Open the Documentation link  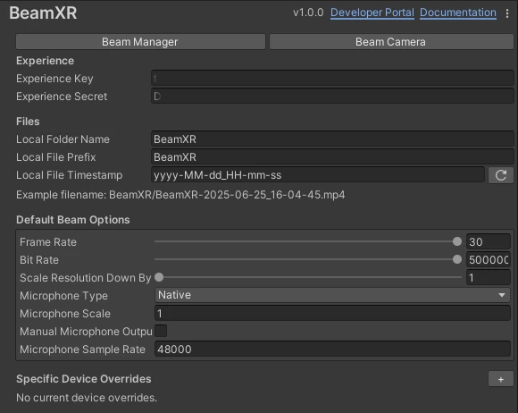pyautogui.click(x=458, y=13)
